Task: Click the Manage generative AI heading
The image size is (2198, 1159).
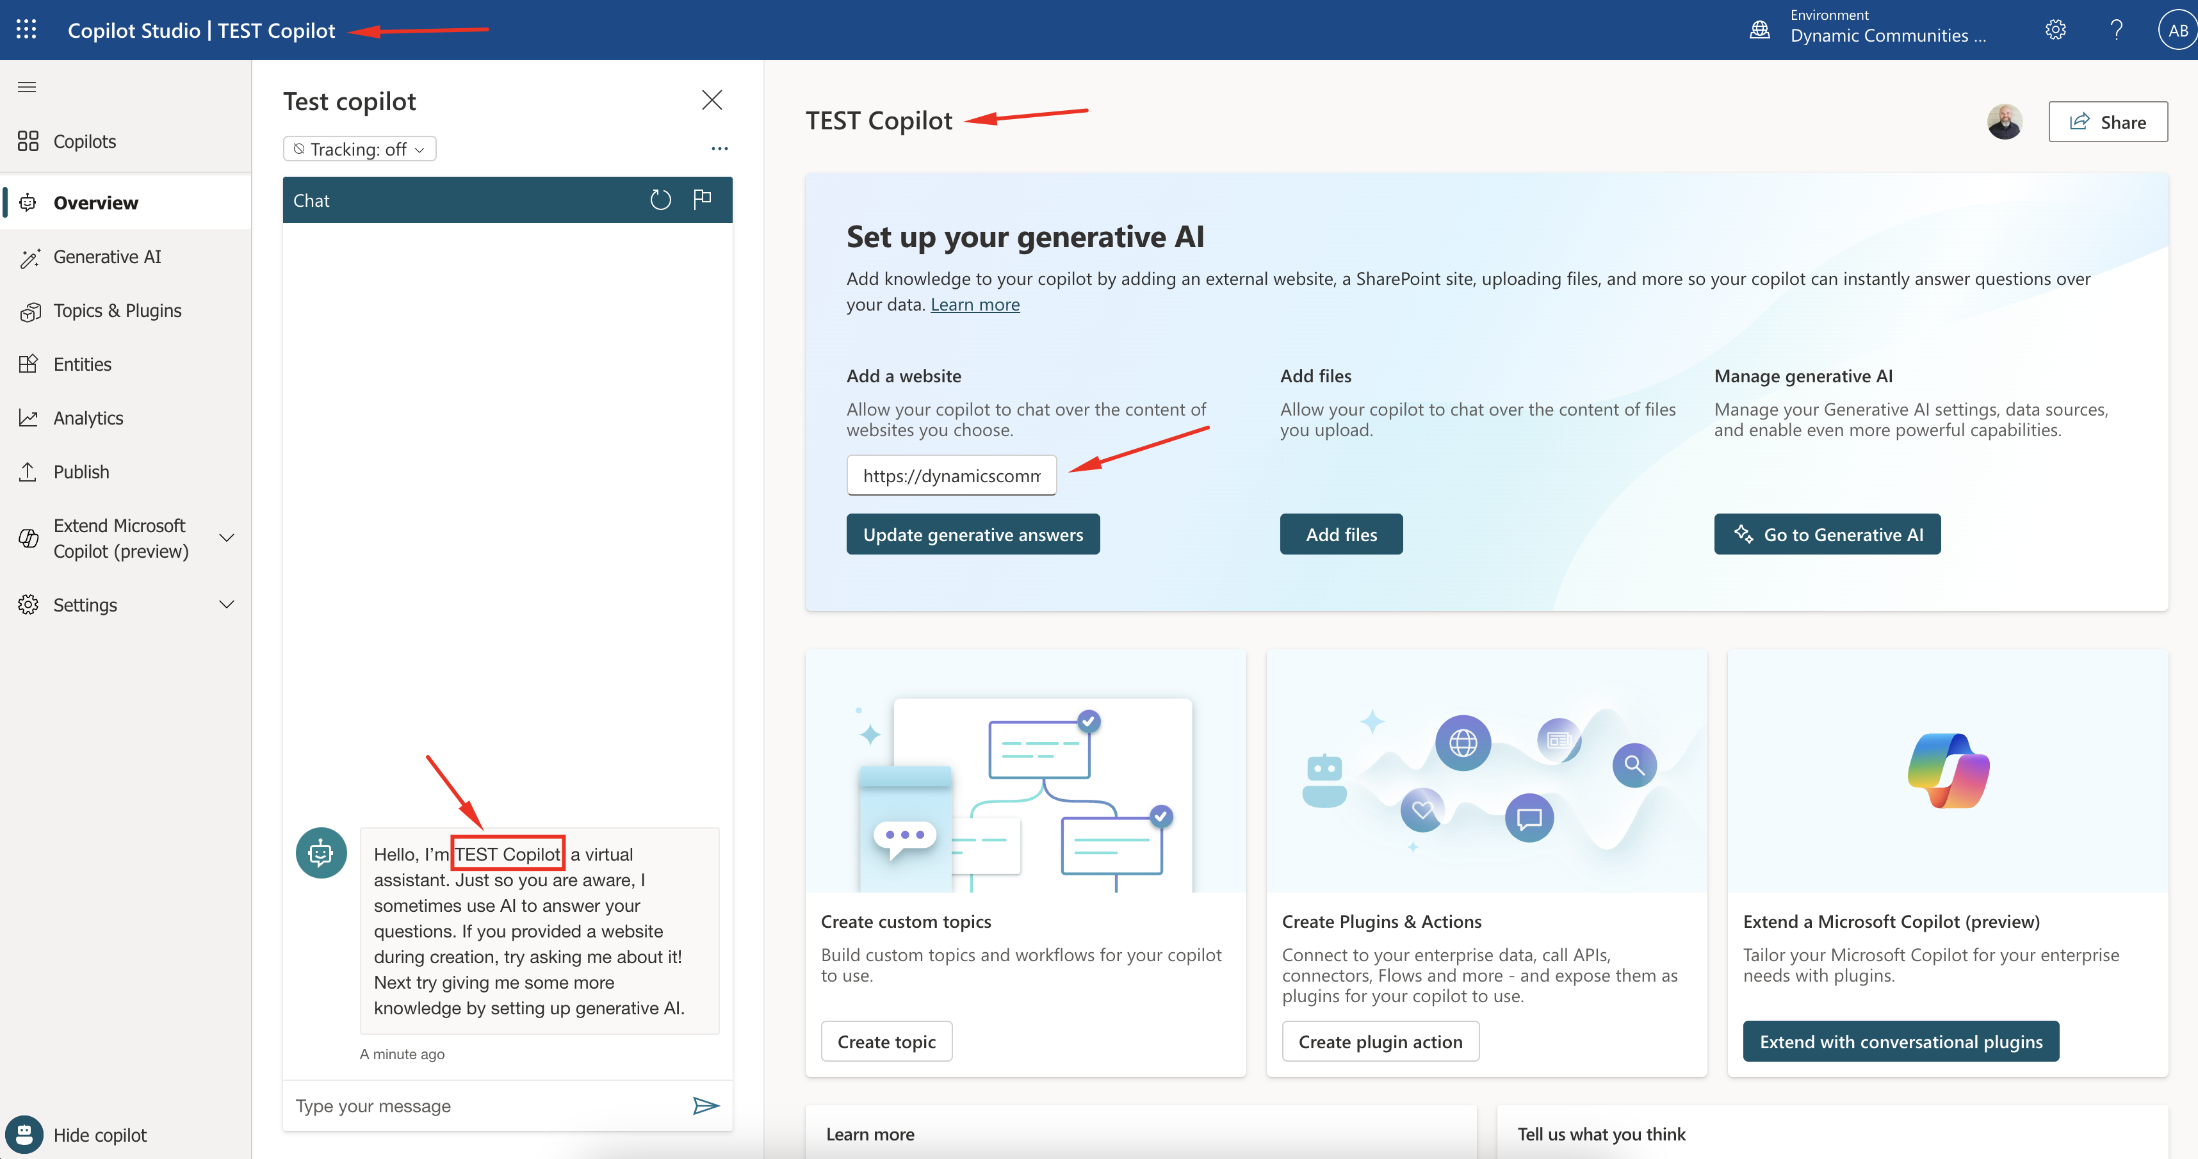Action: tap(1803, 376)
